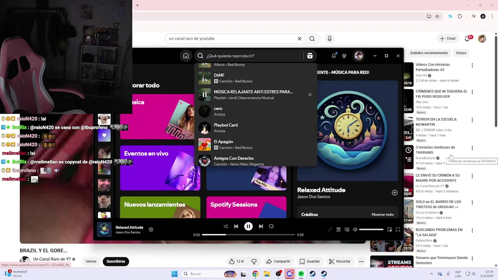Select Amigos Con Derecho song result
498x280 pixels.
[x=256, y=161]
